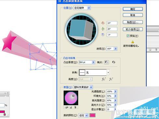Viewport: 159px width, 119px height.
Task: Toggle the 预览(P) preview checkbox
Action: pos(128,36)
